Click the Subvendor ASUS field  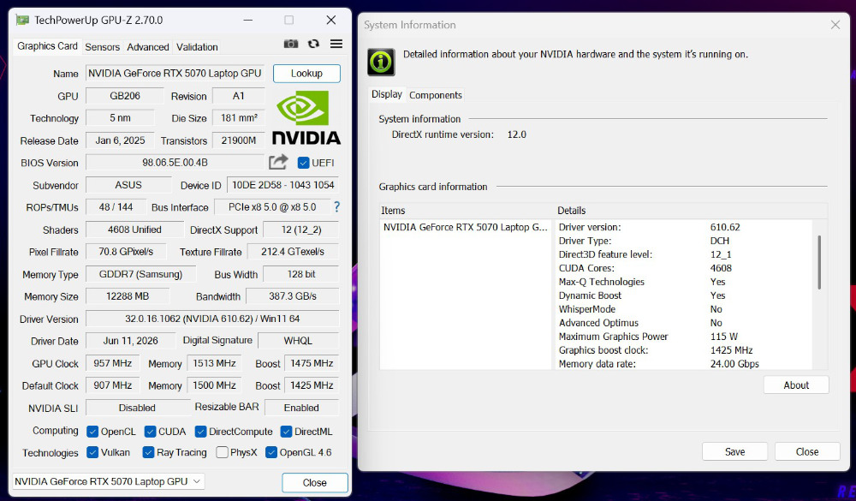pyautogui.click(x=128, y=185)
